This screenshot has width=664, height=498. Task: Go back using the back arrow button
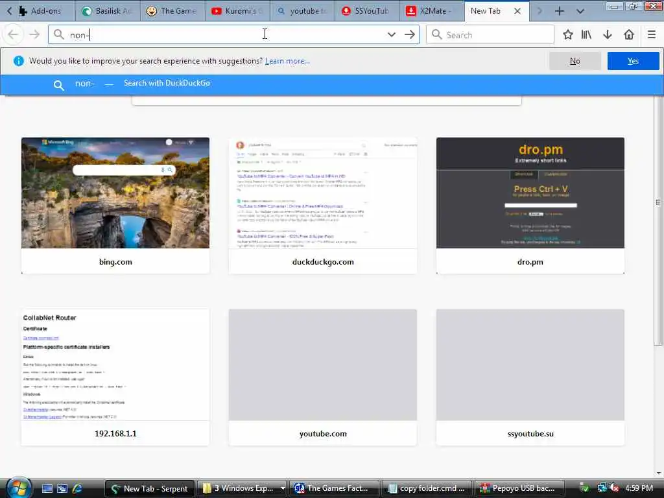tap(13, 35)
